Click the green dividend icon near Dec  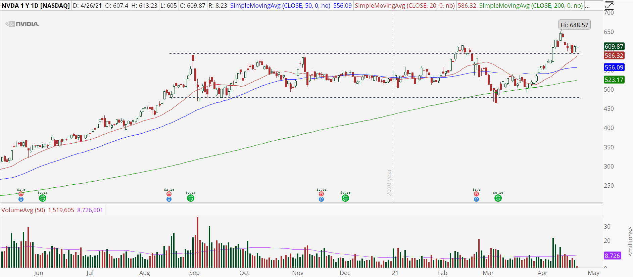(x=345, y=198)
